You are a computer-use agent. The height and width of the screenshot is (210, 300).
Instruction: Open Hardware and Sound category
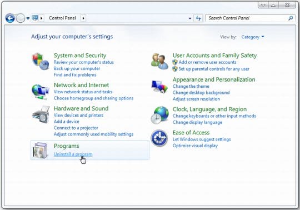click(81, 108)
